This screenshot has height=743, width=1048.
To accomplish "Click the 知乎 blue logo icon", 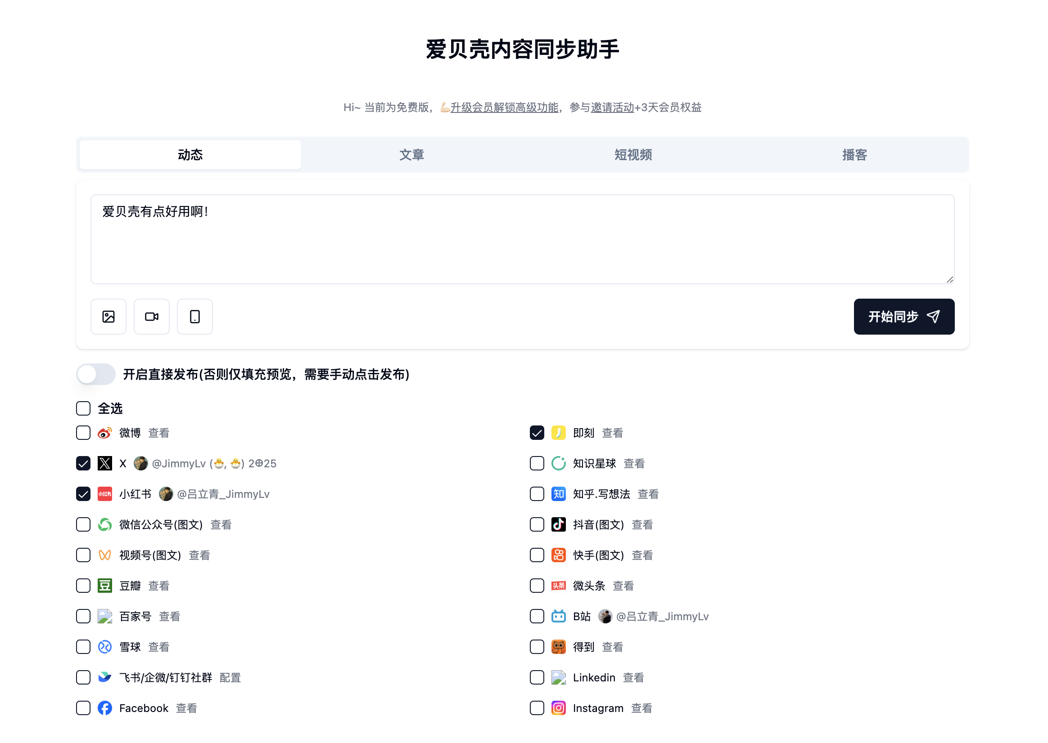I will coord(559,495).
